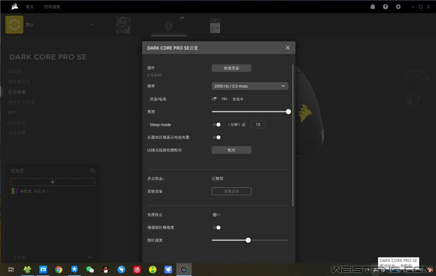Expand the 默认 profile dropdown chevron
The width and height of the screenshot is (436, 276).
click(x=92, y=25)
